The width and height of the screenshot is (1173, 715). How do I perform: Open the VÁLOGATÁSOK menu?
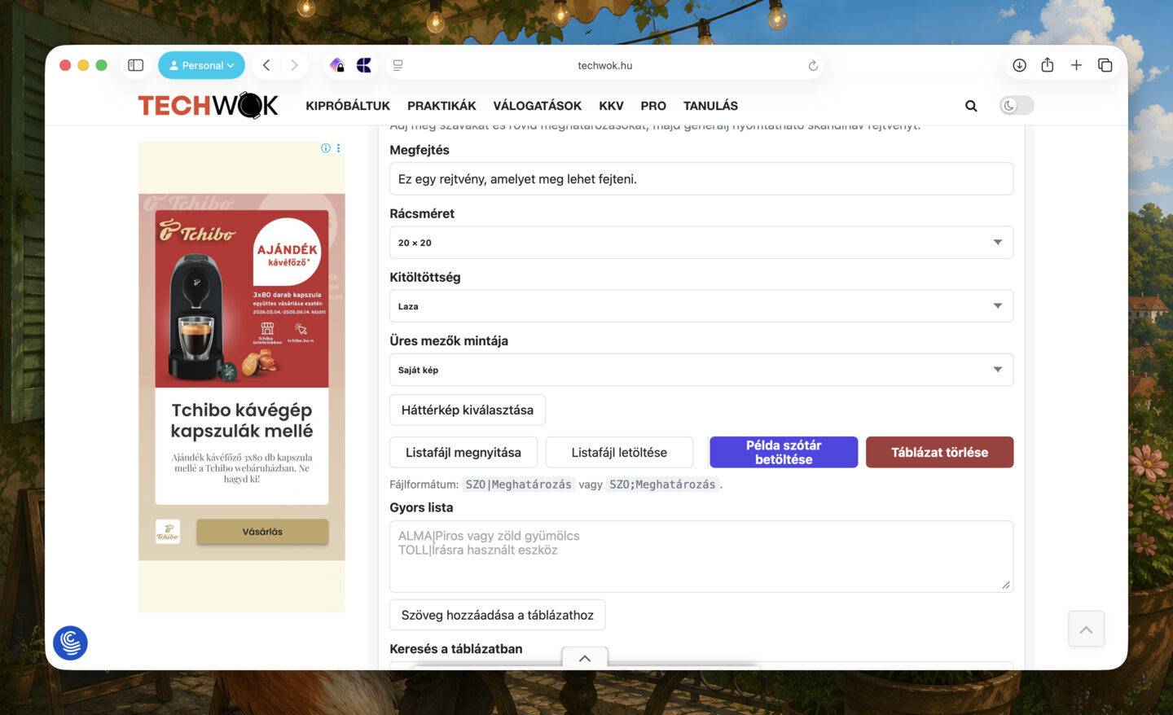538,106
